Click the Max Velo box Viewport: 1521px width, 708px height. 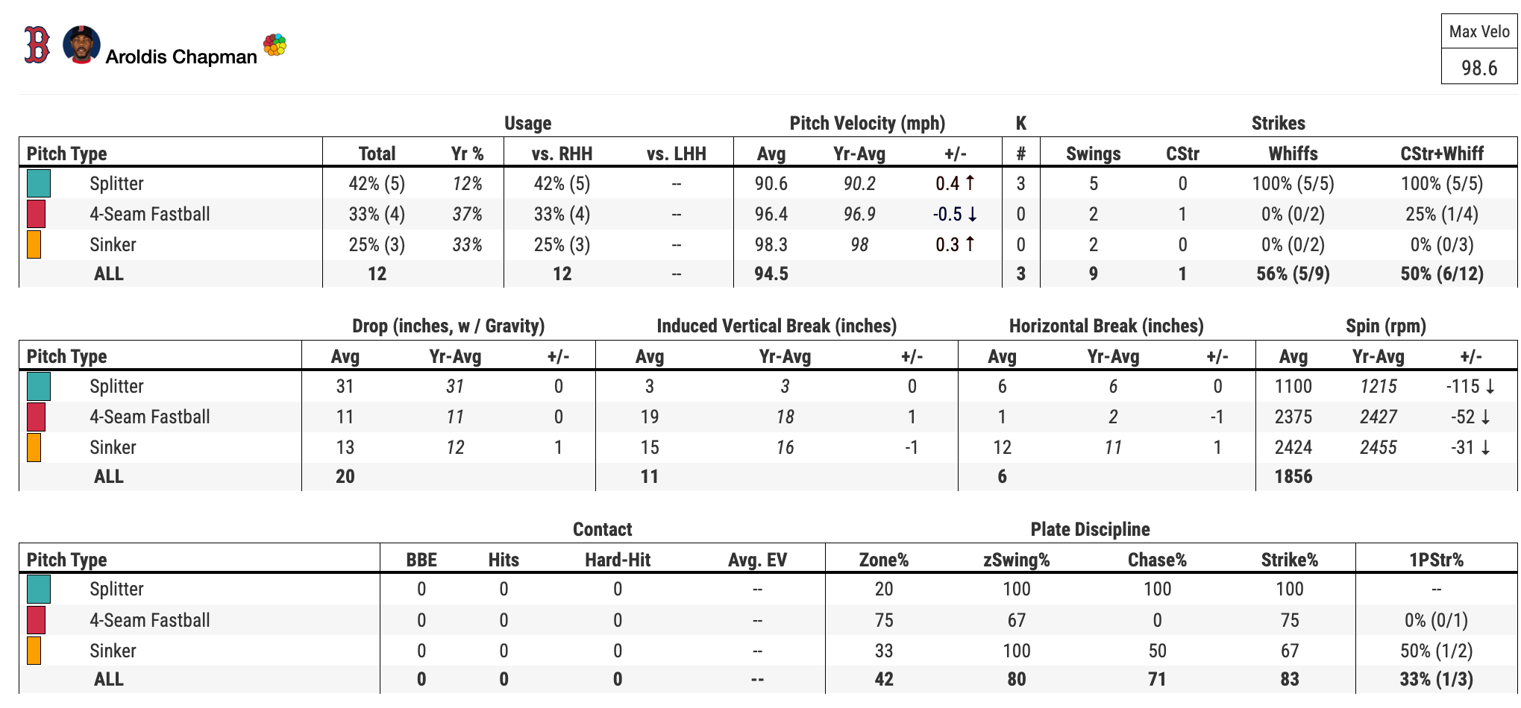(x=1478, y=49)
